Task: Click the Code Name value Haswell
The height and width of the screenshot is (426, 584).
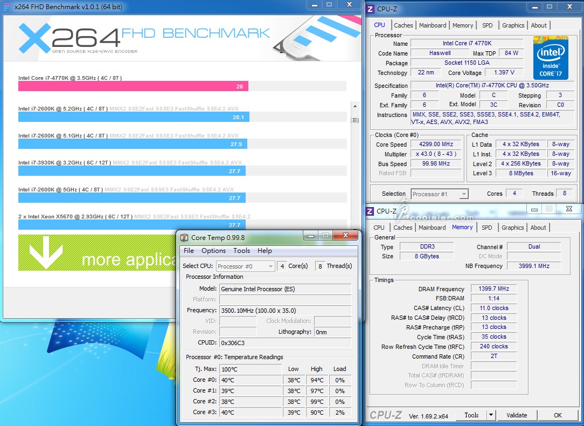Action: (x=440, y=53)
